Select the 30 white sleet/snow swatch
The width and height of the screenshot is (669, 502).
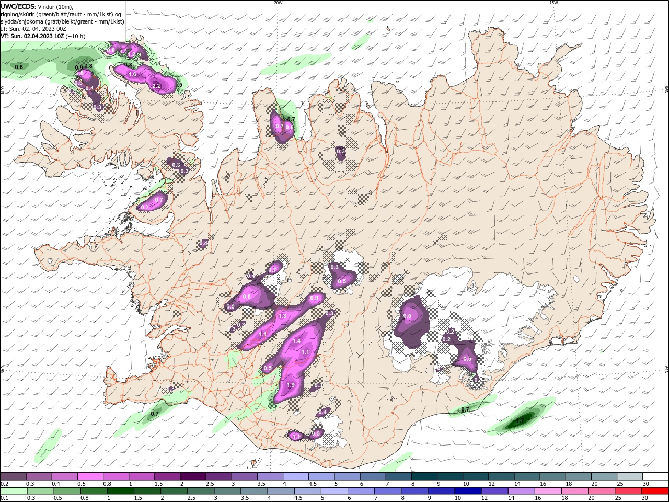pos(655,476)
